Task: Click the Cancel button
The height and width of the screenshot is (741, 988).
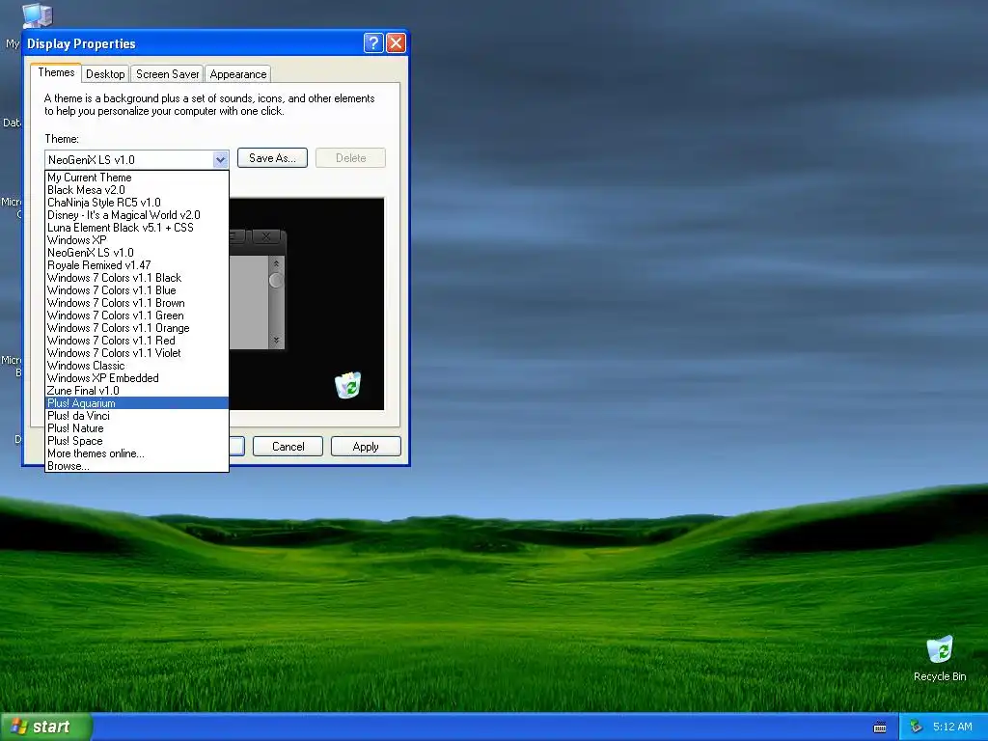Action: [x=288, y=446]
